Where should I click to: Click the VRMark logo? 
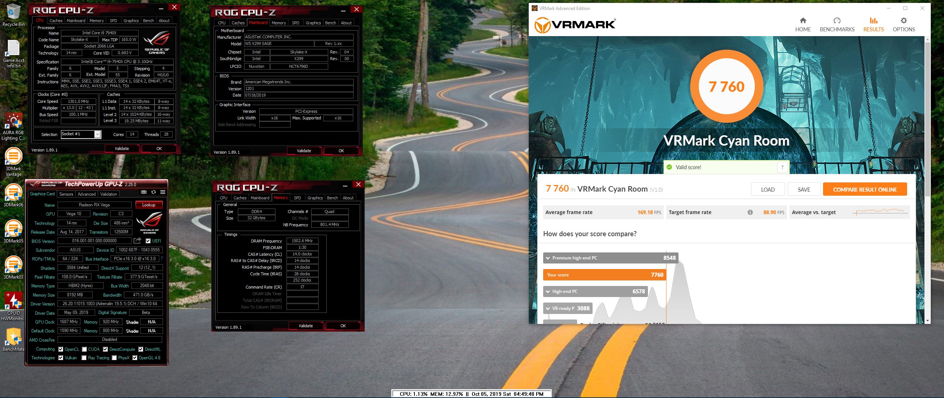pyautogui.click(x=575, y=25)
